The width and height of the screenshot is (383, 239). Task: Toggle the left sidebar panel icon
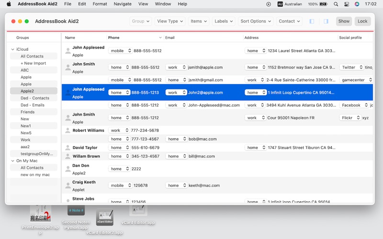(312, 21)
